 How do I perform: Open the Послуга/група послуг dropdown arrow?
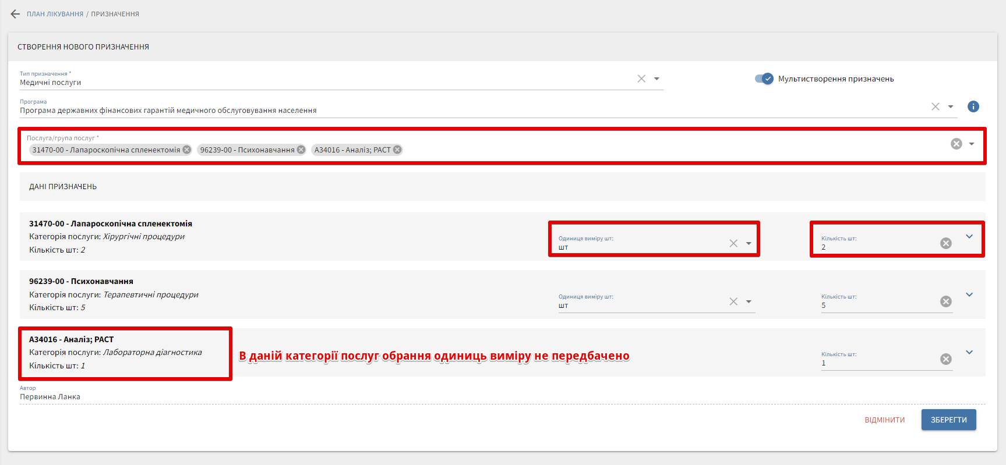(x=972, y=144)
